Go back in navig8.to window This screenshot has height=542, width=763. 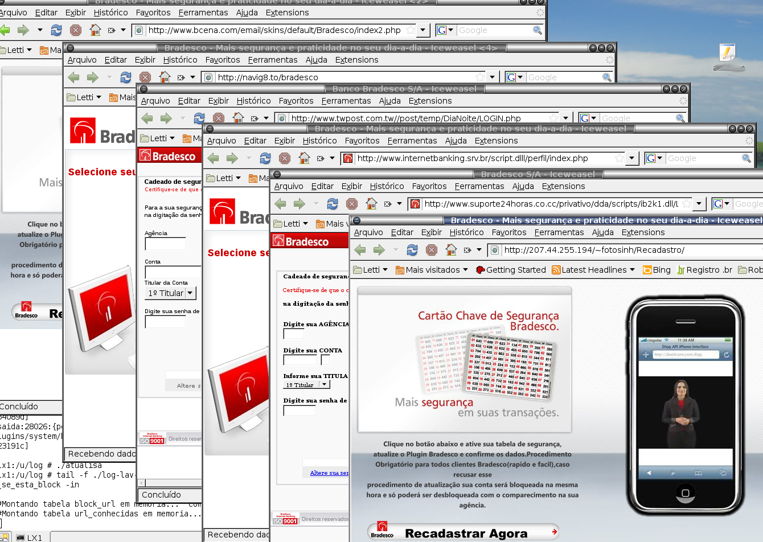click(73, 77)
